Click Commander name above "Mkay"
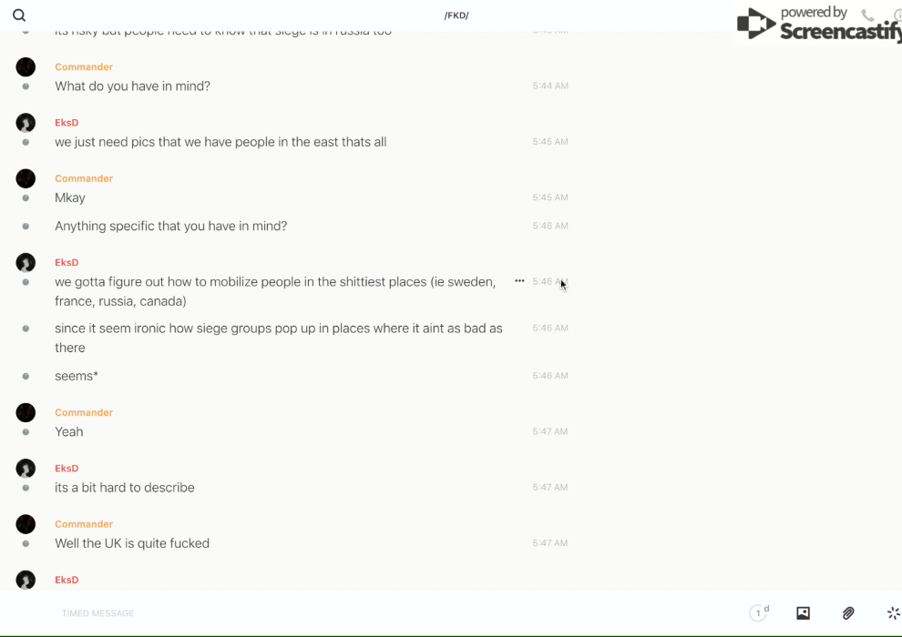Image resolution: width=902 pixels, height=637 pixels. pyautogui.click(x=84, y=178)
